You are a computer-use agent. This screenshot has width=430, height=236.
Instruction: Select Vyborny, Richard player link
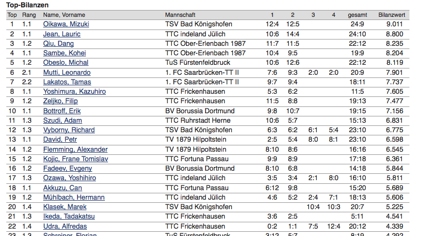(x=69, y=130)
